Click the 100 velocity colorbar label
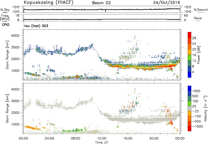 (195, 101)
